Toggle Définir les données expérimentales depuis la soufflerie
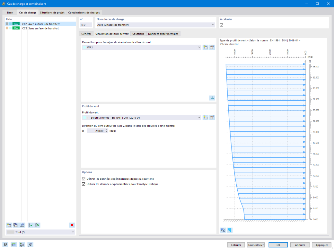The height and width of the screenshot is (250, 334). point(83,179)
